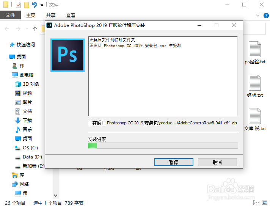Click the 暂停 (pause) button
270x207 pixels.
pos(174,162)
